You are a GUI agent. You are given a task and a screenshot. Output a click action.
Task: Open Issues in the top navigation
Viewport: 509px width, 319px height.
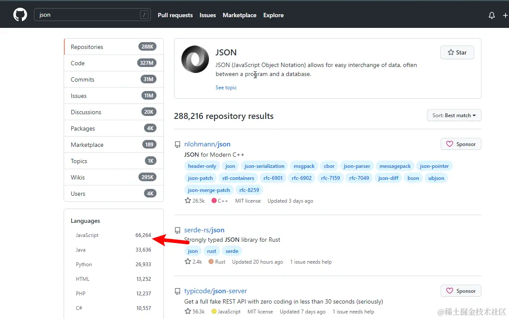tap(208, 15)
